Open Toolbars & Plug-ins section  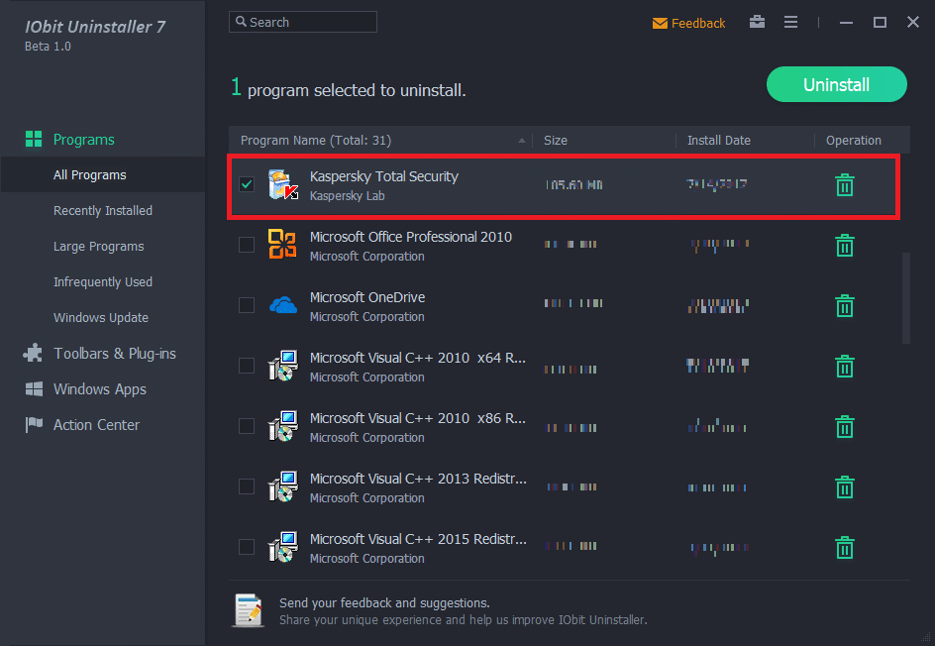[115, 353]
